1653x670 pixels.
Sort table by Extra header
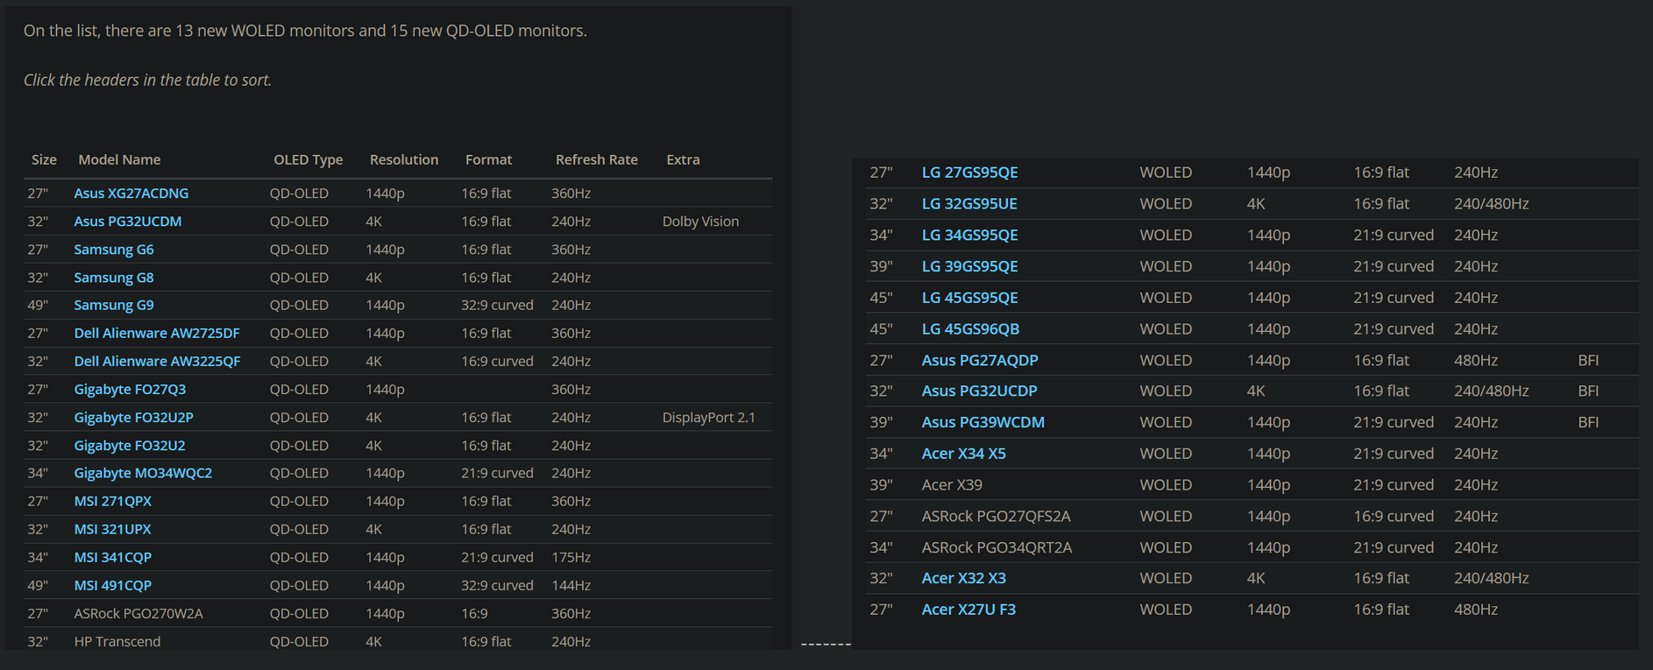click(x=683, y=159)
